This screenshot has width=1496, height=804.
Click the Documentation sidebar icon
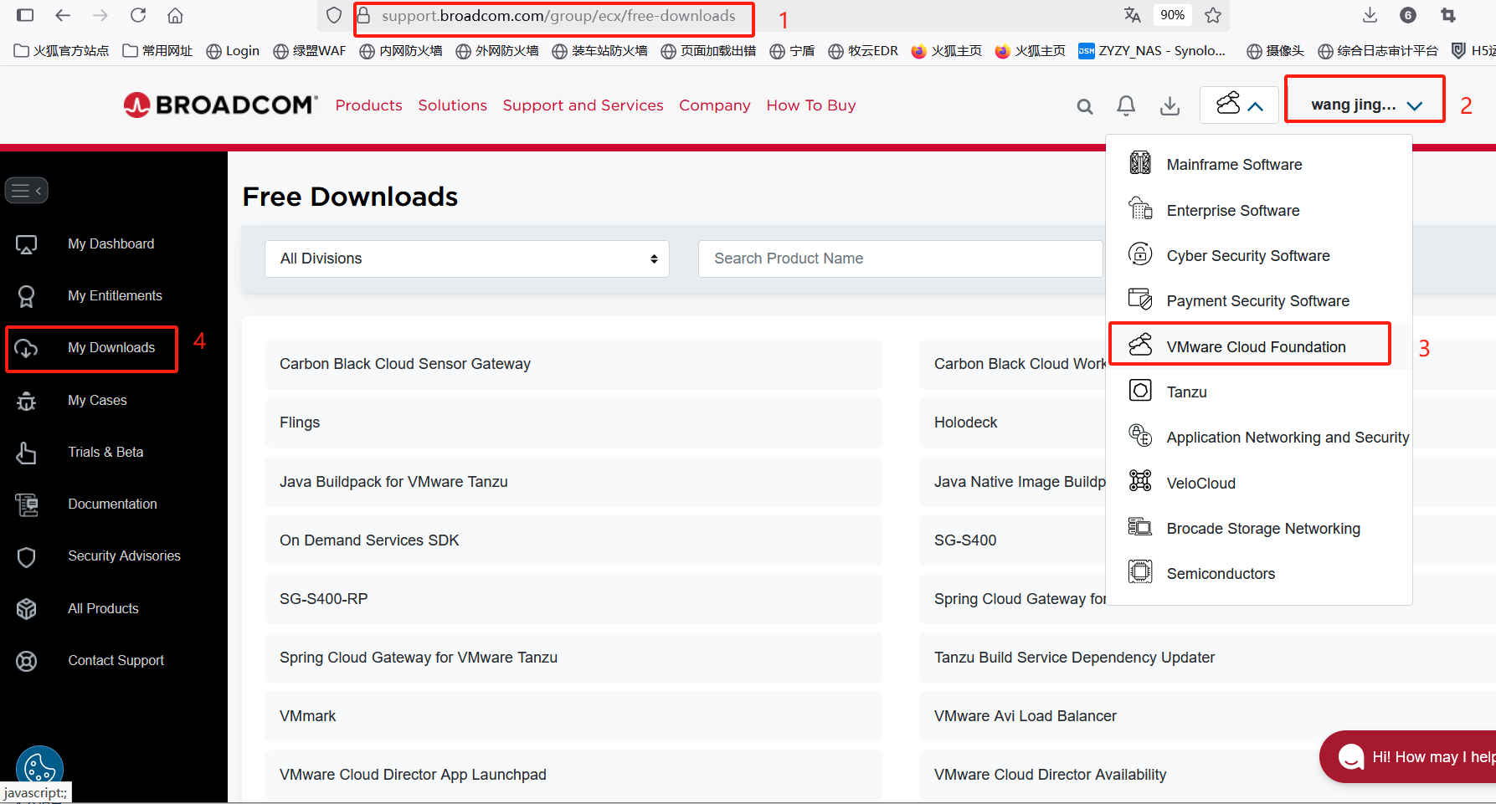[27, 504]
